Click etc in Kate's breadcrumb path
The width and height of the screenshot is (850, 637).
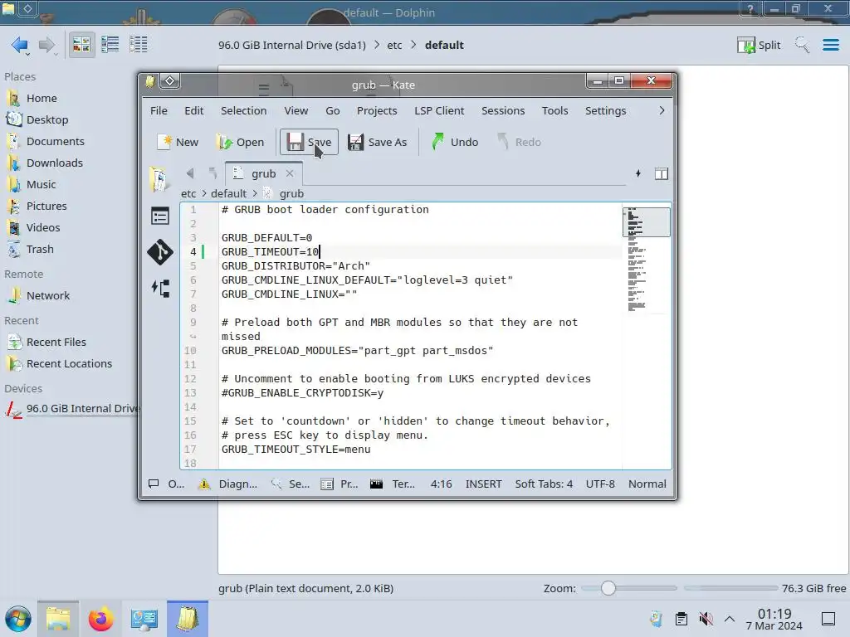coord(188,193)
